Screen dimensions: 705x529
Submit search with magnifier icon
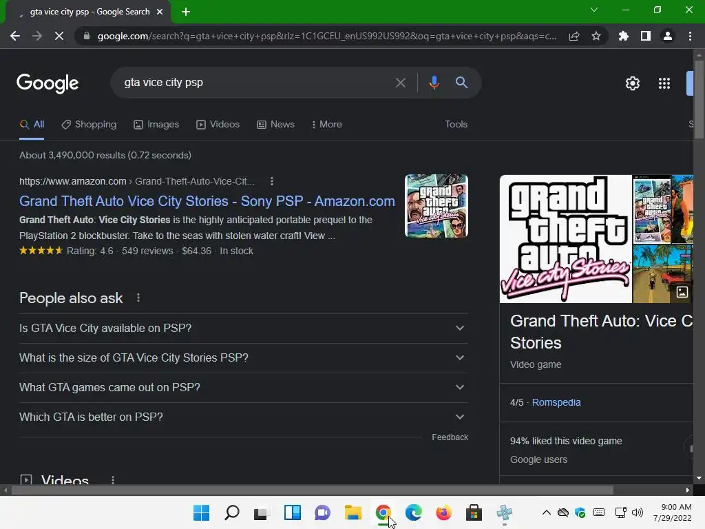462,83
